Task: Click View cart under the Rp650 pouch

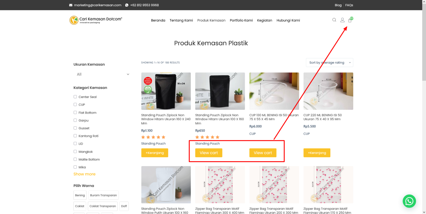Action: (209, 153)
